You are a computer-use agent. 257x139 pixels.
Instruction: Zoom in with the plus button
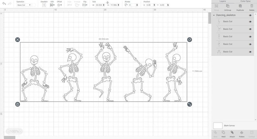click(20, 131)
